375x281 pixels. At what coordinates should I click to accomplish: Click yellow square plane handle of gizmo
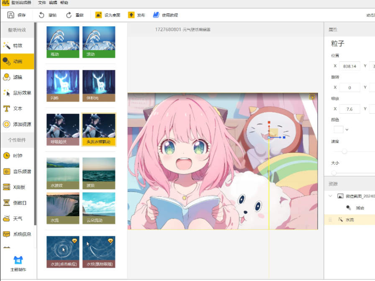tap(274, 133)
